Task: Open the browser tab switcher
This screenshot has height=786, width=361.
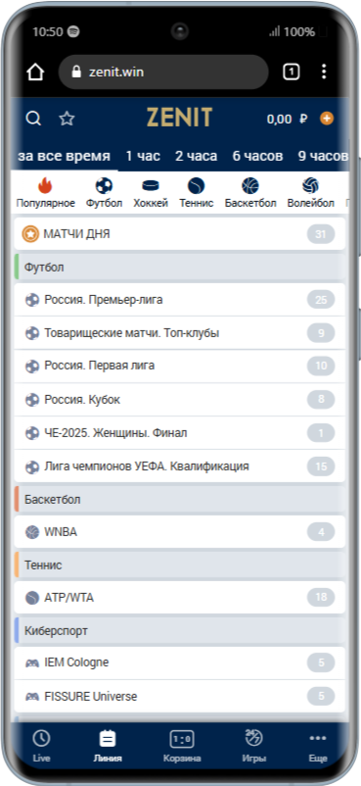Action: 291,73
